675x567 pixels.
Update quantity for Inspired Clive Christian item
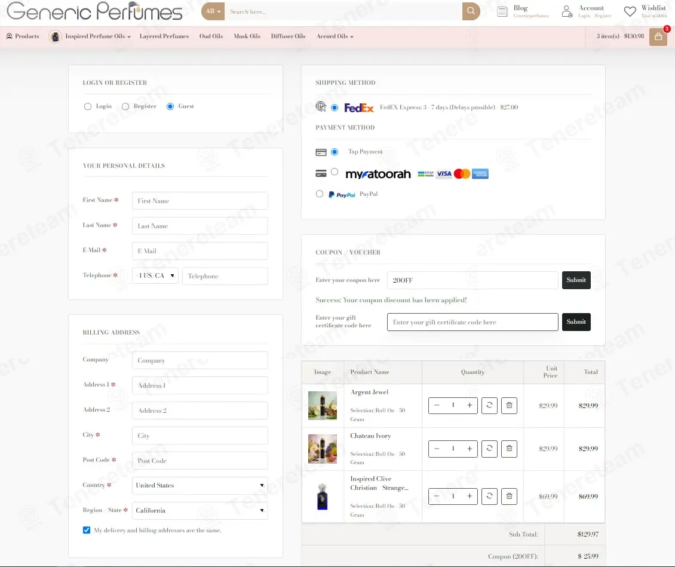[x=489, y=496]
